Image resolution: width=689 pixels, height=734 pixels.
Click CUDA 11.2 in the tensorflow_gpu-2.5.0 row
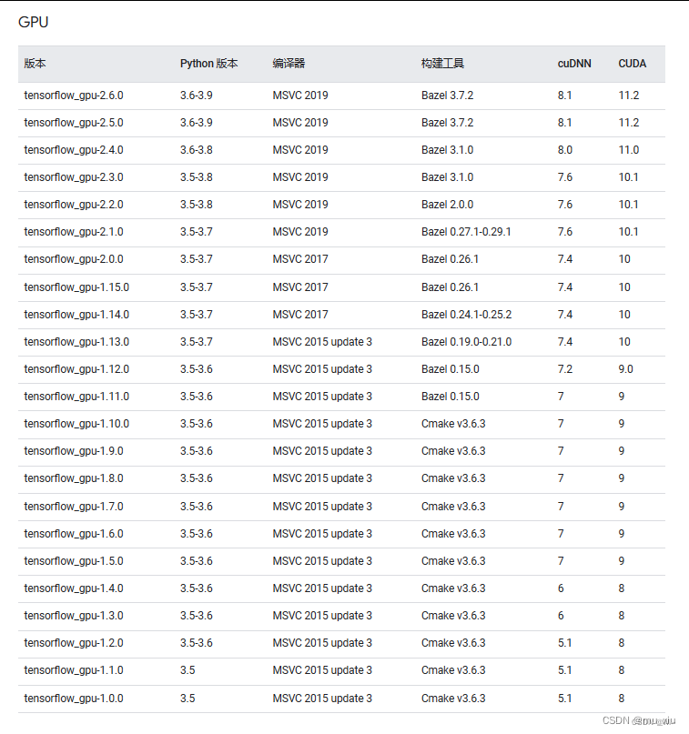click(629, 123)
